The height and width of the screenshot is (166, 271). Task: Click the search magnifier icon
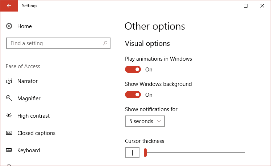click(105, 43)
